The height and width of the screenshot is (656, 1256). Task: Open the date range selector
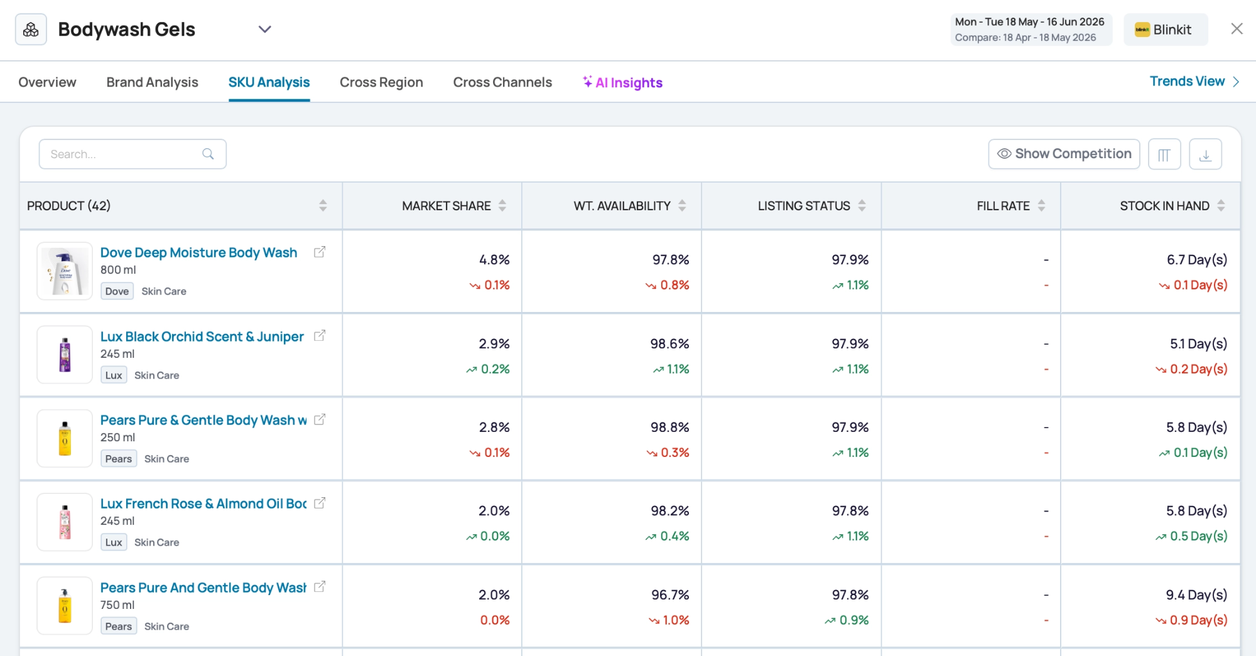point(1031,30)
